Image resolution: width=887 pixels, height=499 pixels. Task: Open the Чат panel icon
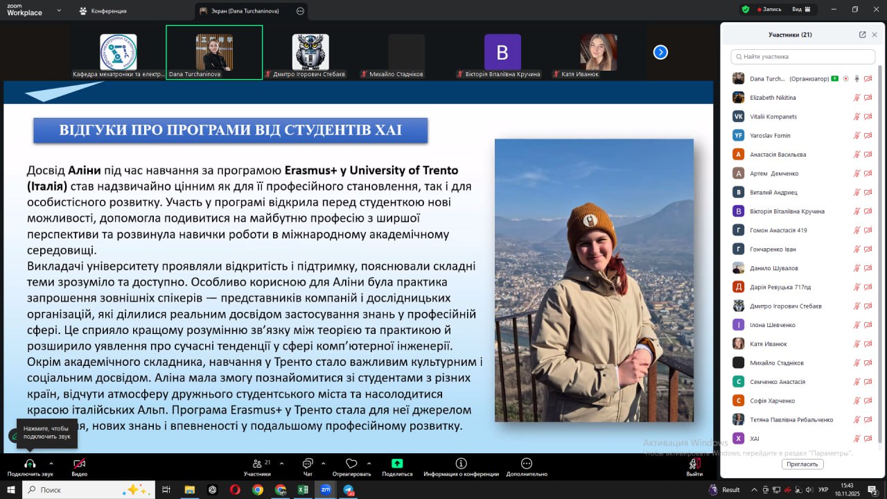[308, 464]
